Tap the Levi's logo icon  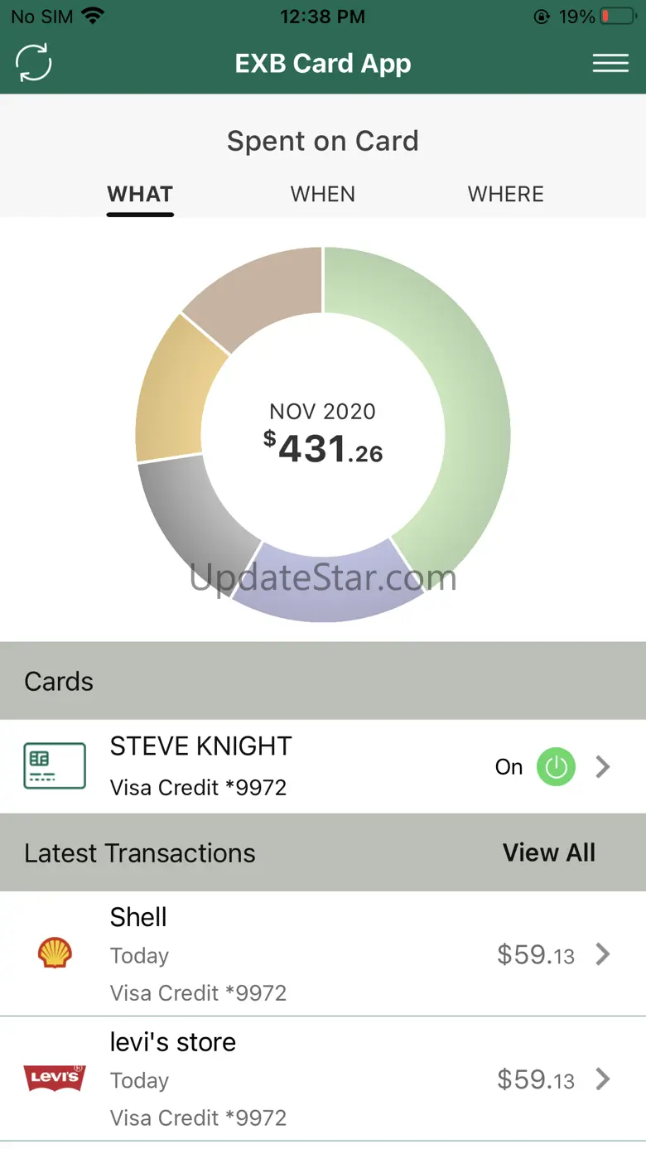[55, 1078]
